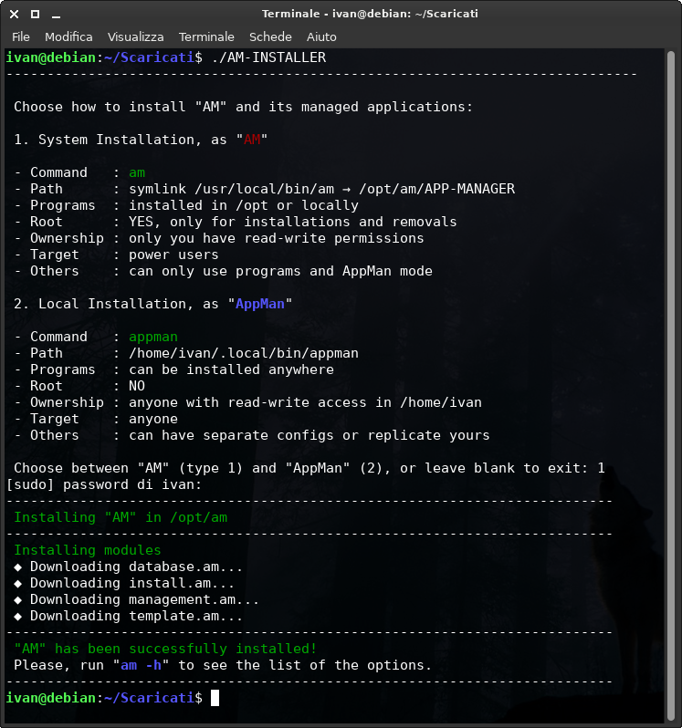
Task: Click 'can only use programs and AppMan mode'
Action: tap(280, 271)
